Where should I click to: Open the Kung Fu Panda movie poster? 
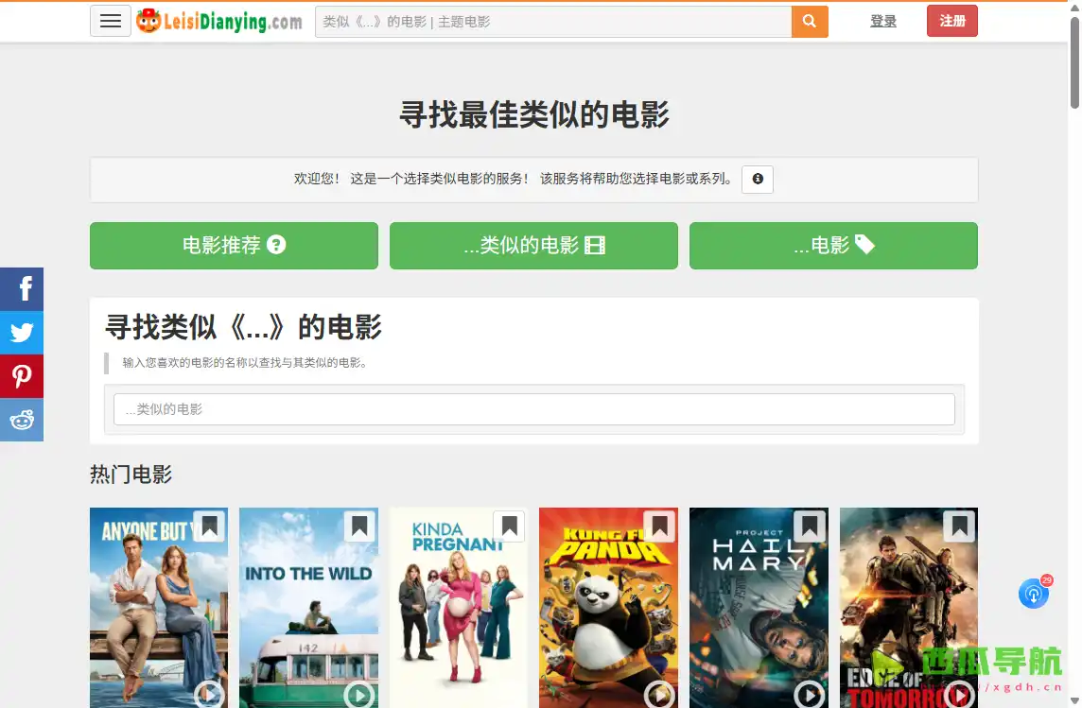[609, 608]
